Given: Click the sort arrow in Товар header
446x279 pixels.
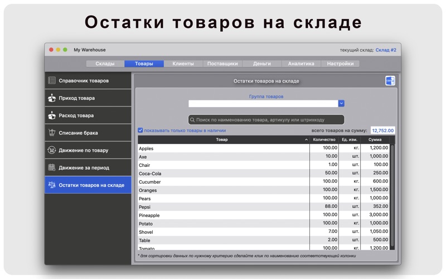Looking at the screenshot, I should tap(306, 139).
